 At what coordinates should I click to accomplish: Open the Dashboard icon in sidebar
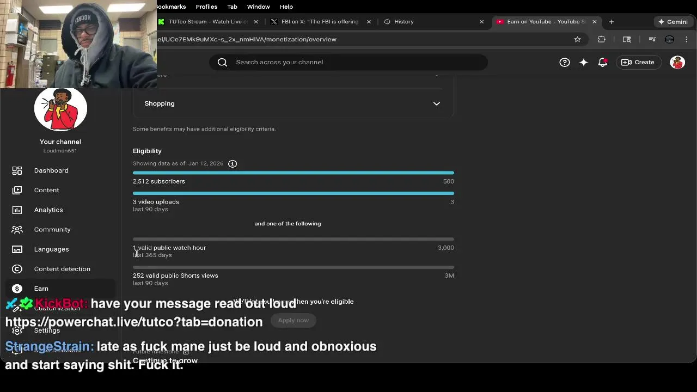[17, 170]
